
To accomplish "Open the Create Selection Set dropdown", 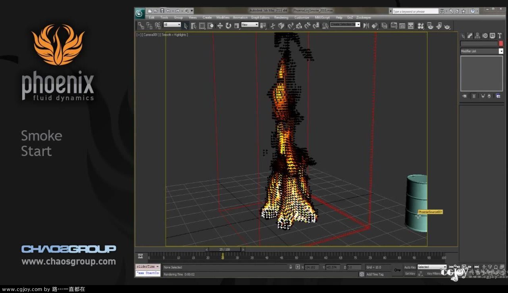I will [345, 25].
